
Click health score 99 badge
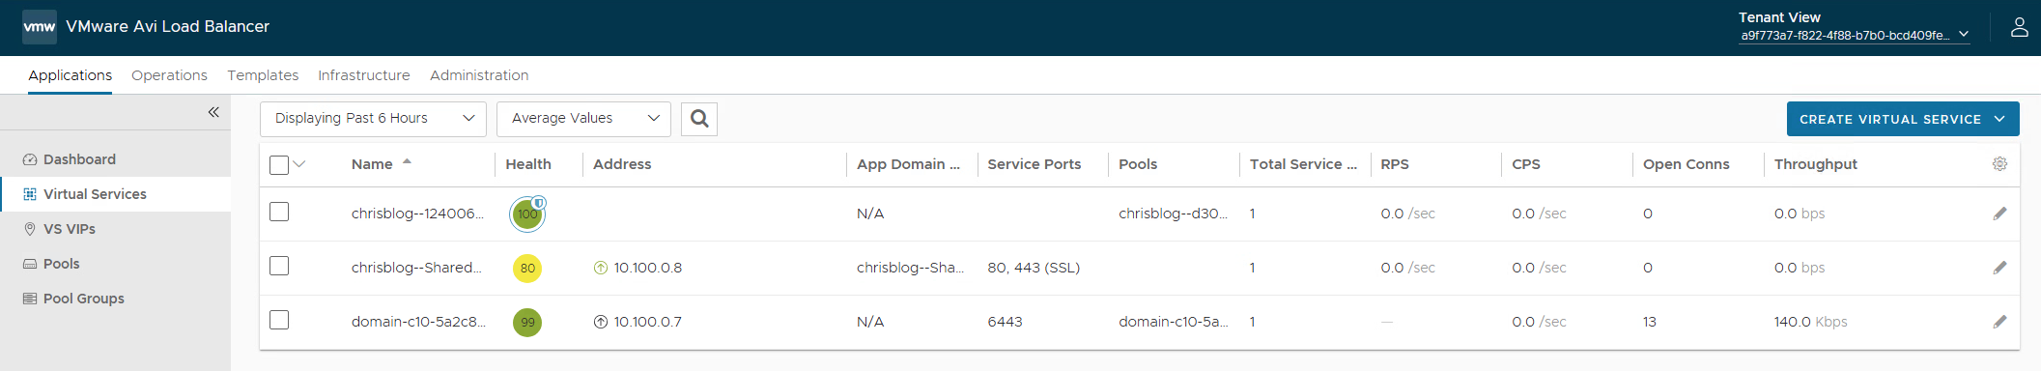coord(527,323)
